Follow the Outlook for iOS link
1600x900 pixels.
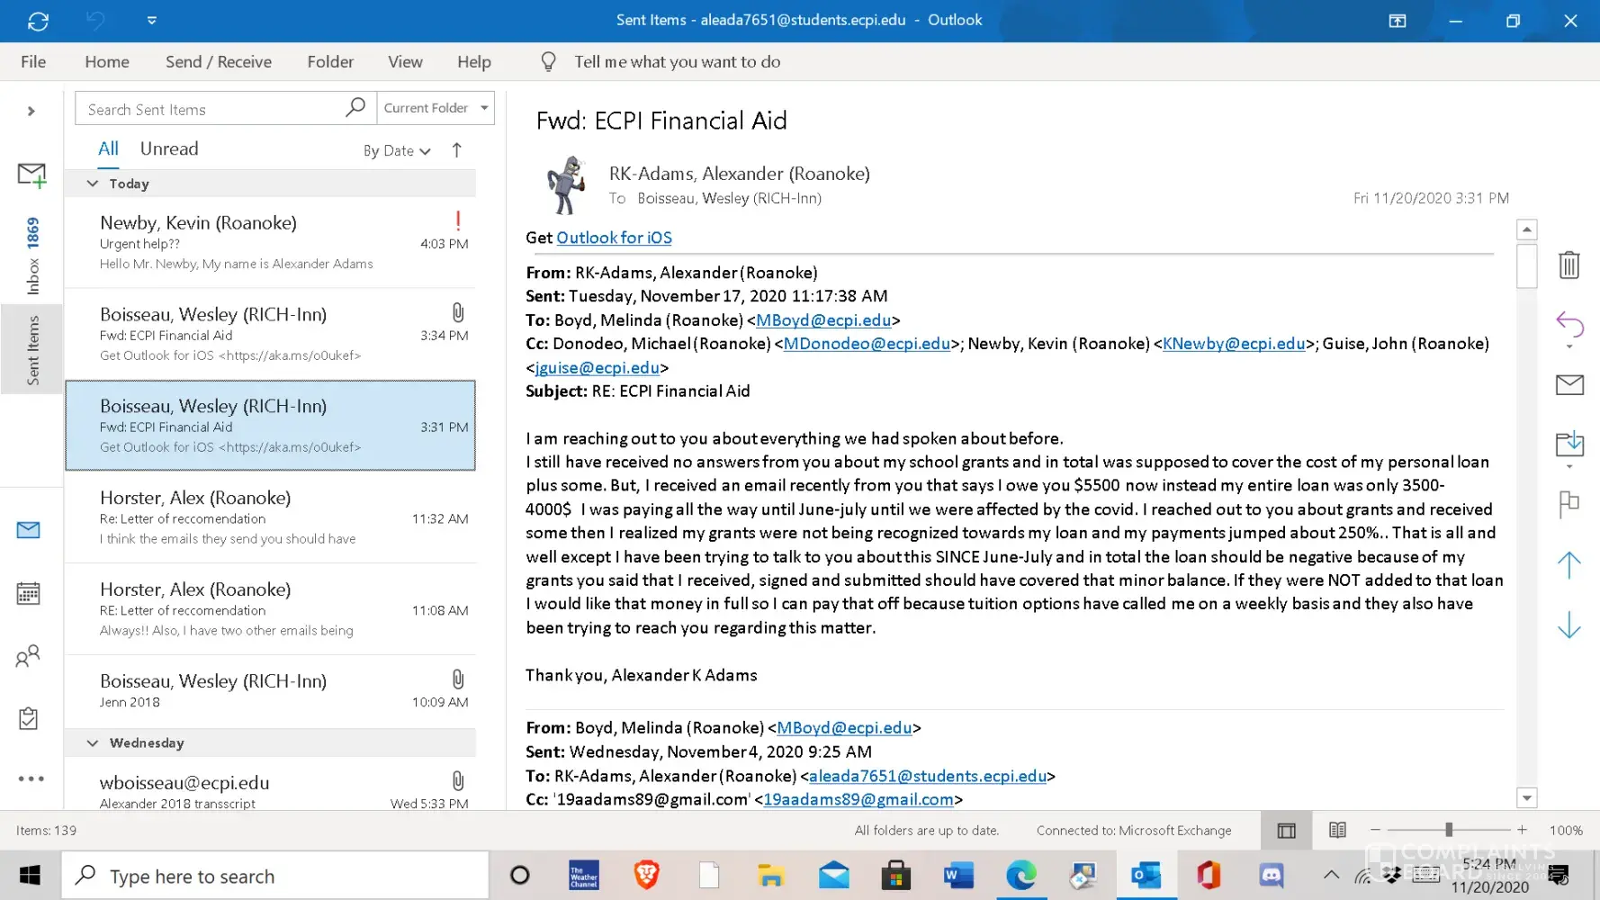[614, 238]
